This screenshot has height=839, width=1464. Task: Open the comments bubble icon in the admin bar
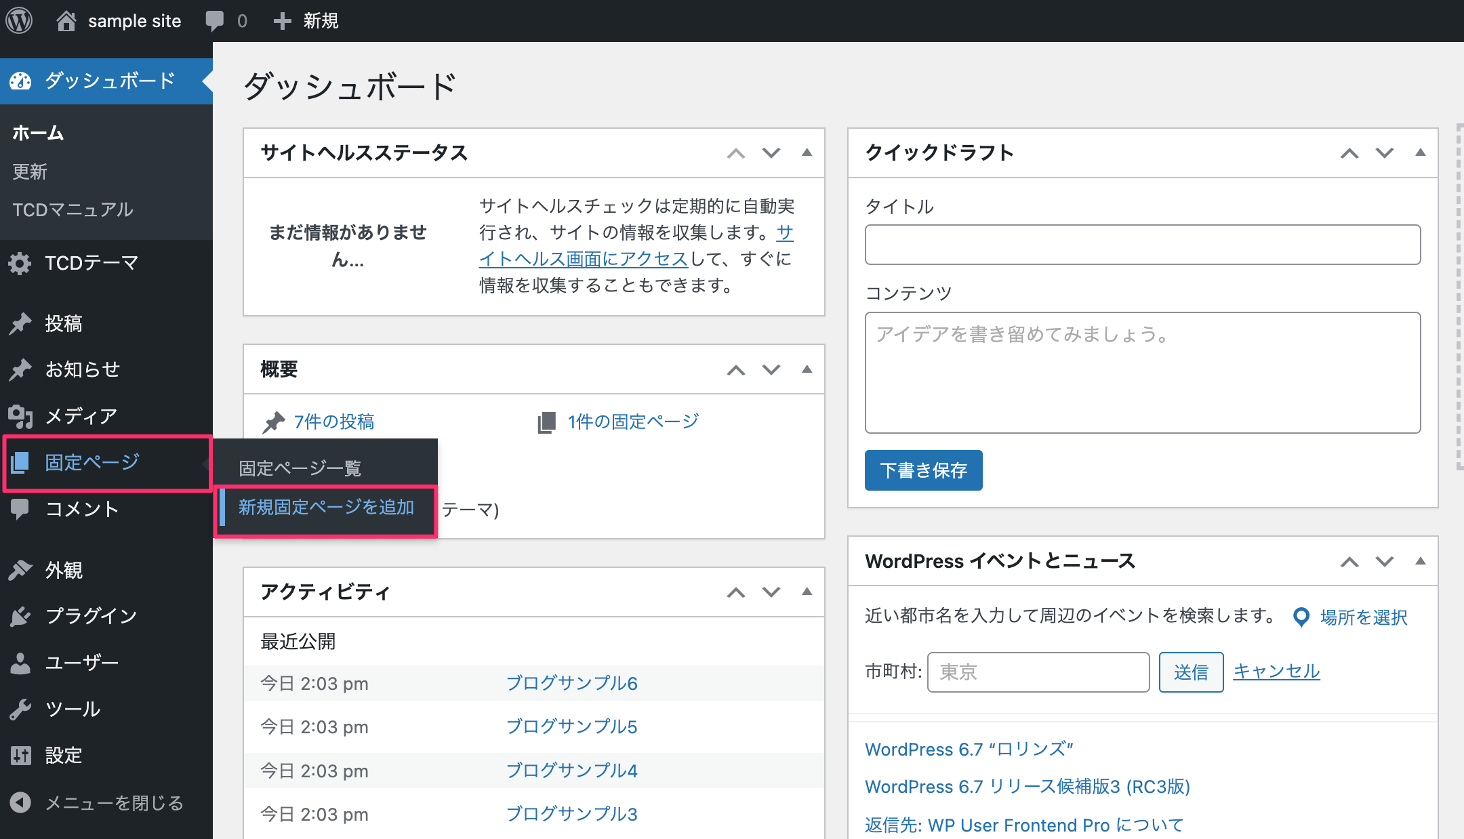coord(215,21)
